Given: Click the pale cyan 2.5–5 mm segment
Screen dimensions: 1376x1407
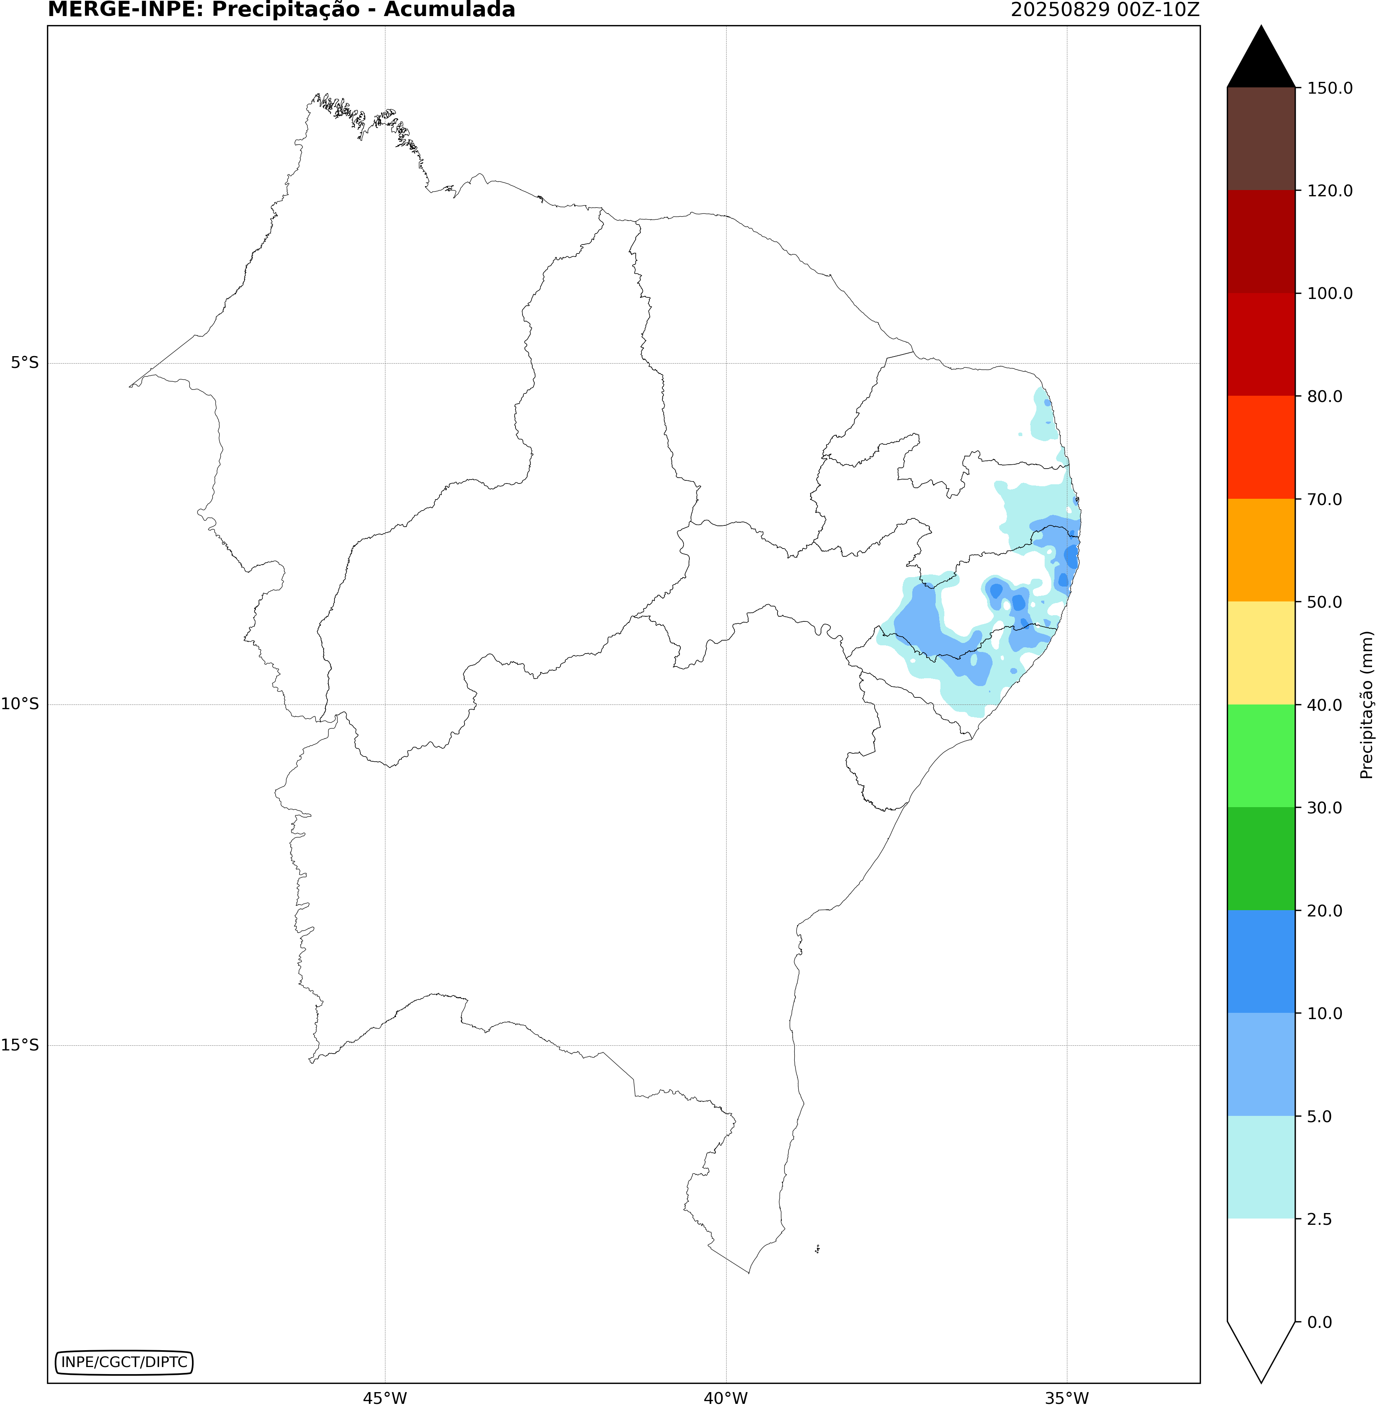Looking at the screenshot, I should click(1260, 1167).
